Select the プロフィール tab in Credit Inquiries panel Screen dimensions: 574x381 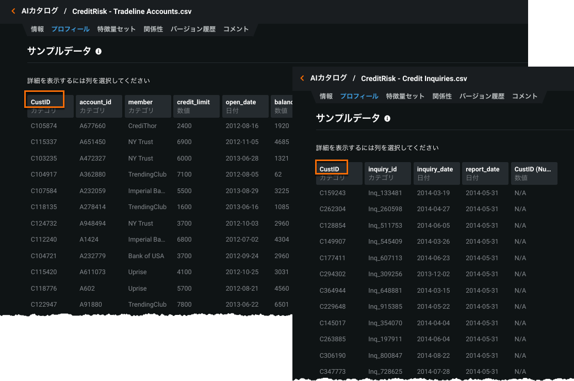click(x=359, y=97)
